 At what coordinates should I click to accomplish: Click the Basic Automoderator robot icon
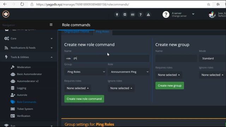pyautogui.click(x=13, y=74)
